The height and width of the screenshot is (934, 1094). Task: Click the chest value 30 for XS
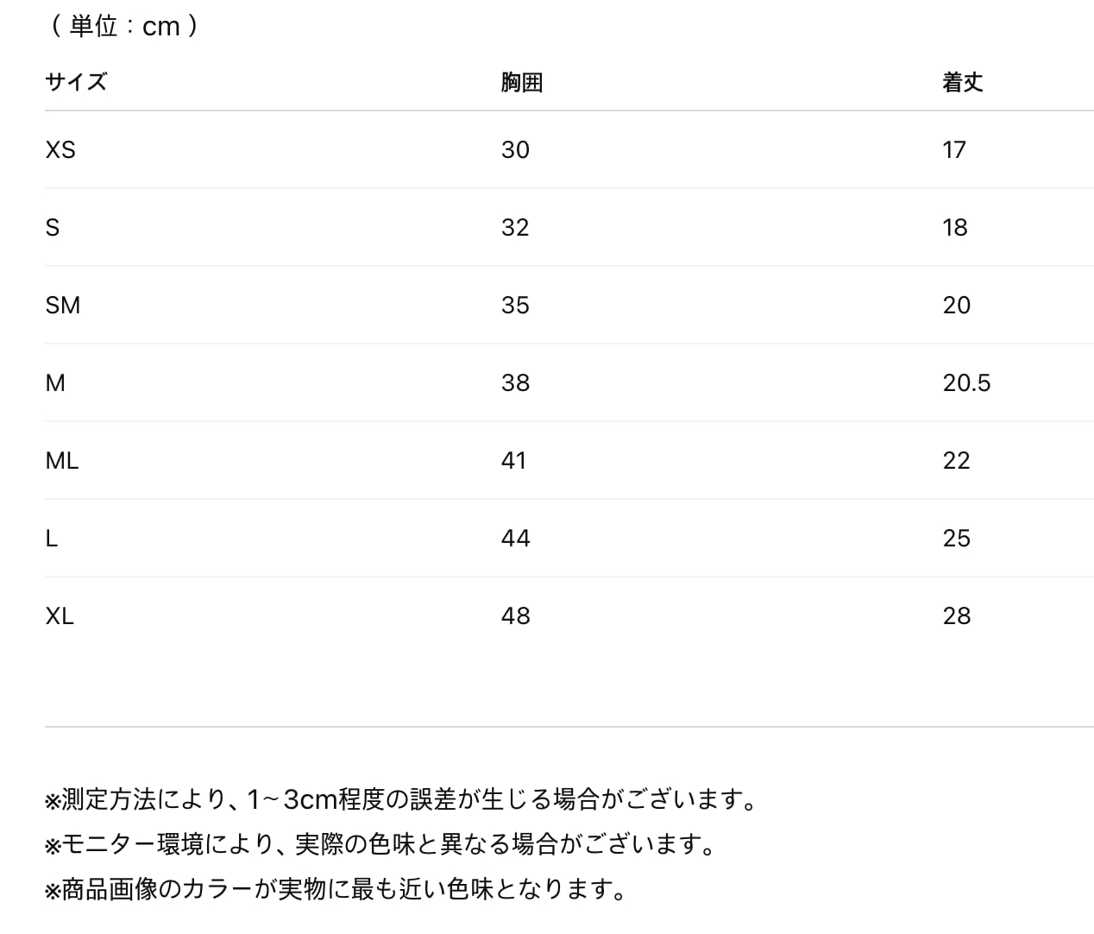pos(515,150)
